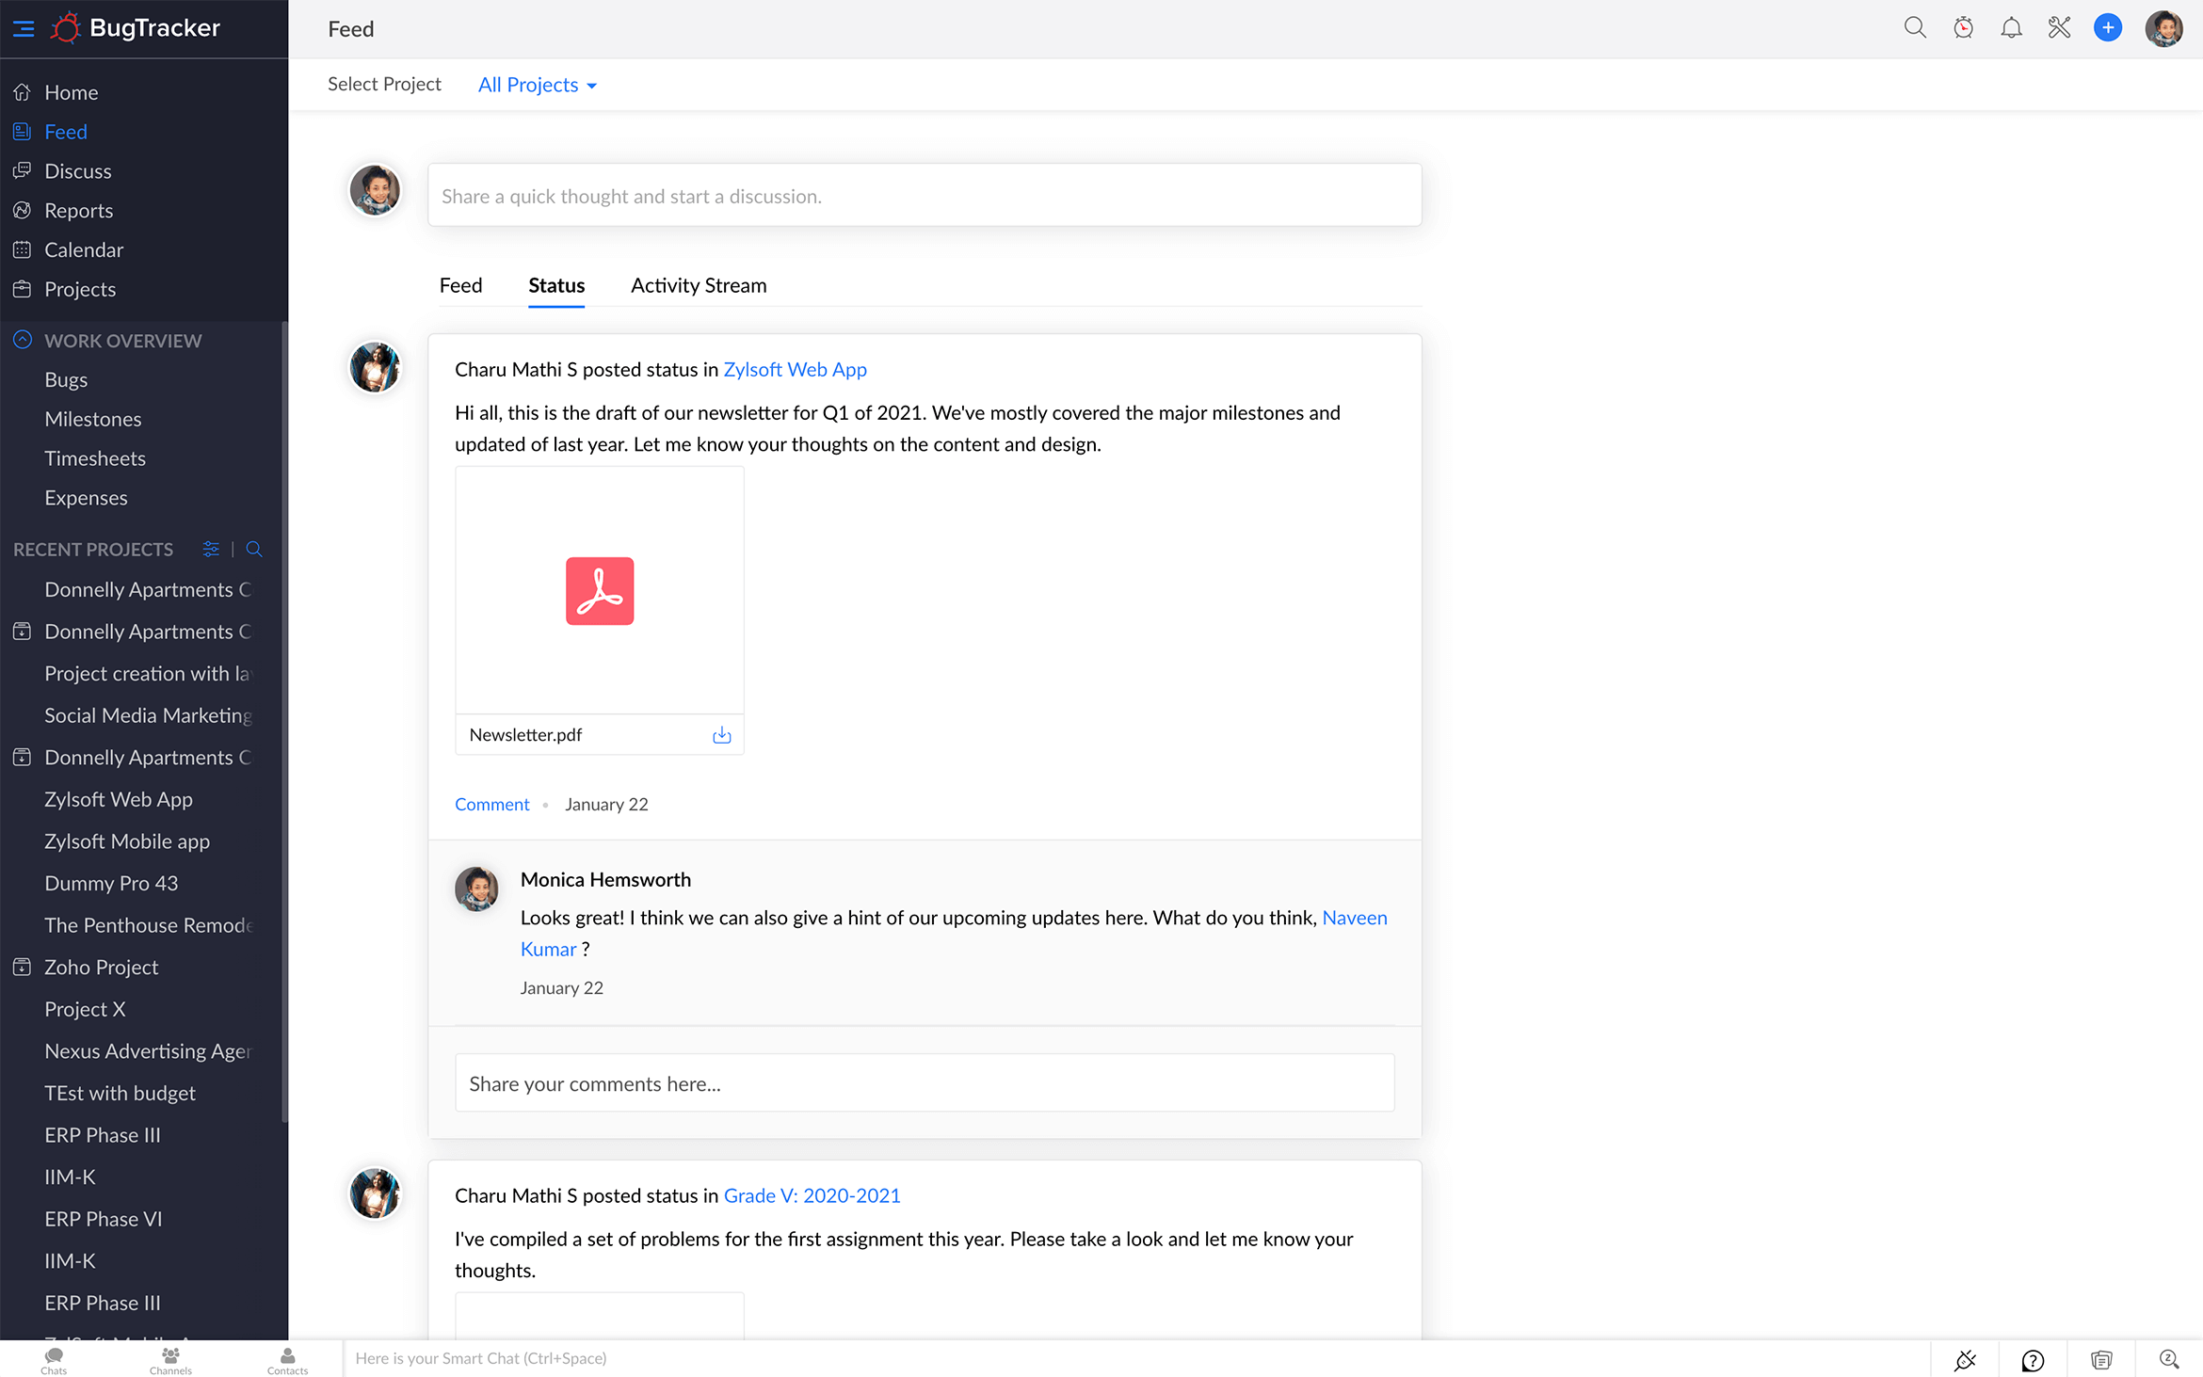The width and height of the screenshot is (2203, 1377).
Task: Open Timesheets under Work Overview
Action: click(95, 459)
